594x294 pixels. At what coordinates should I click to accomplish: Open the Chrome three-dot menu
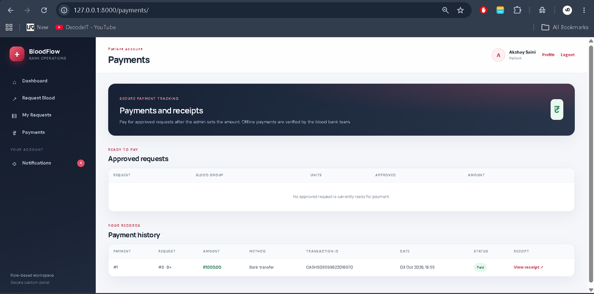click(x=584, y=10)
